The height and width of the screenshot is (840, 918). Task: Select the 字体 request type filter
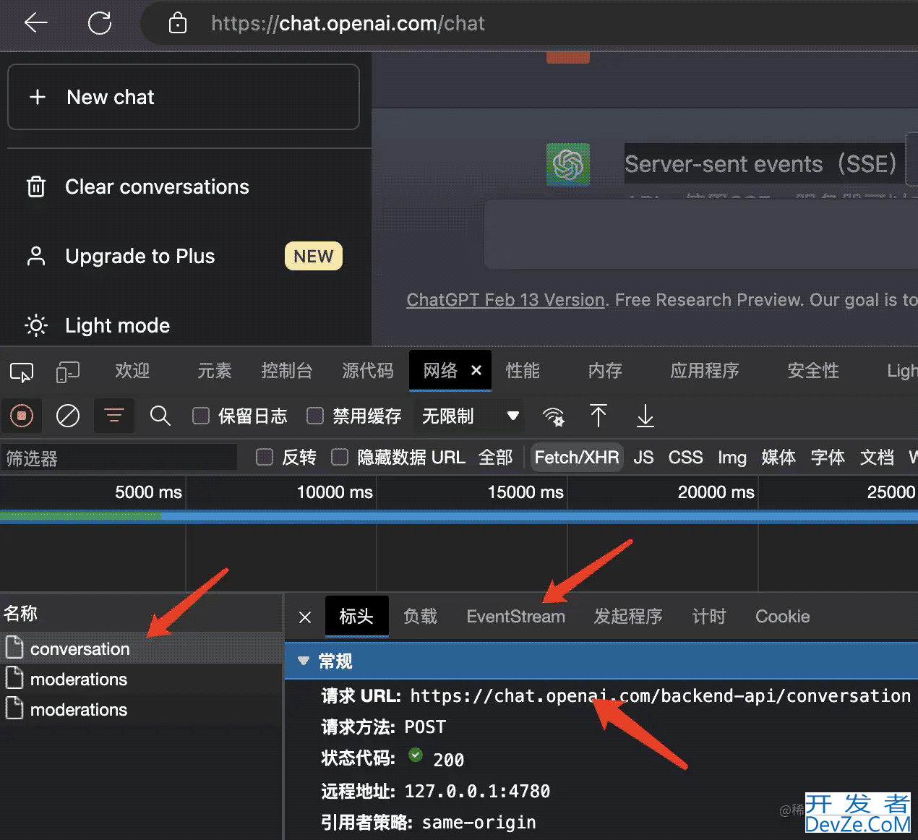828,458
